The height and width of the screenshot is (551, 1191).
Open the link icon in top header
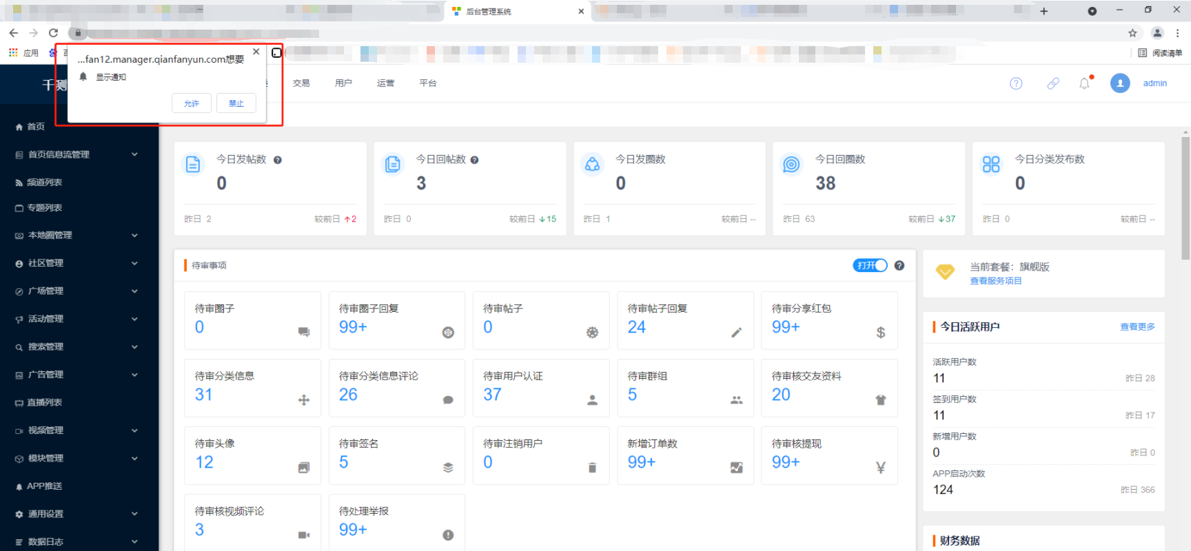pos(1053,83)
